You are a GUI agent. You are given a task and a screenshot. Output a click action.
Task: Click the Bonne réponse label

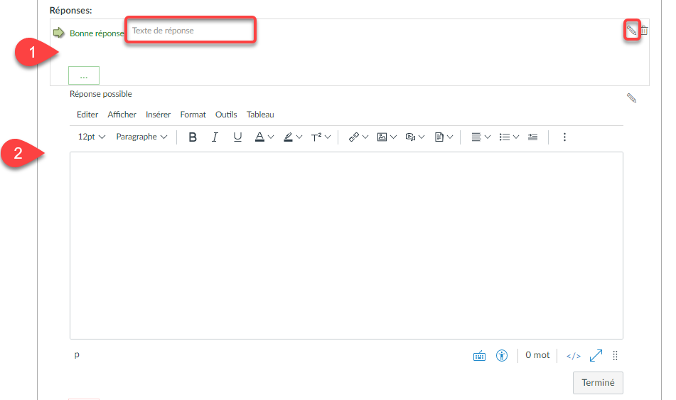click(x=97, y=33)
